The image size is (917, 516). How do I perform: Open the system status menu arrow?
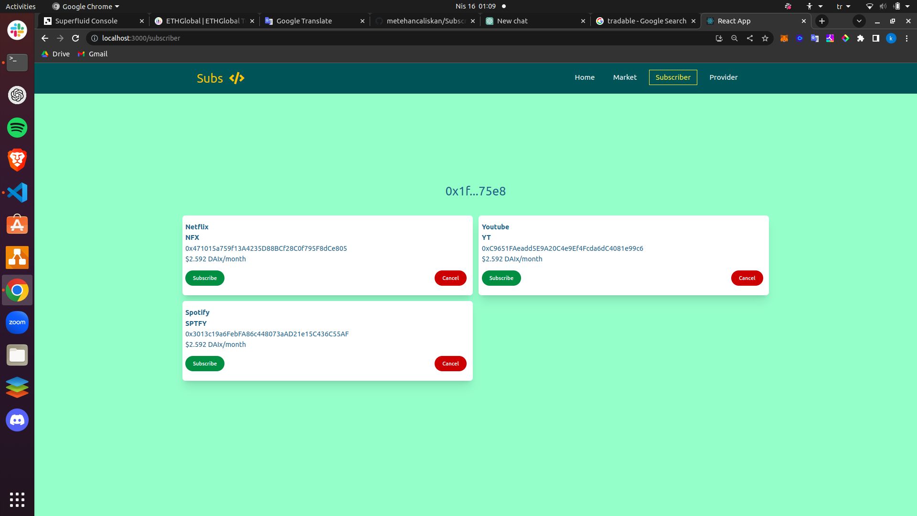(907, 6)
